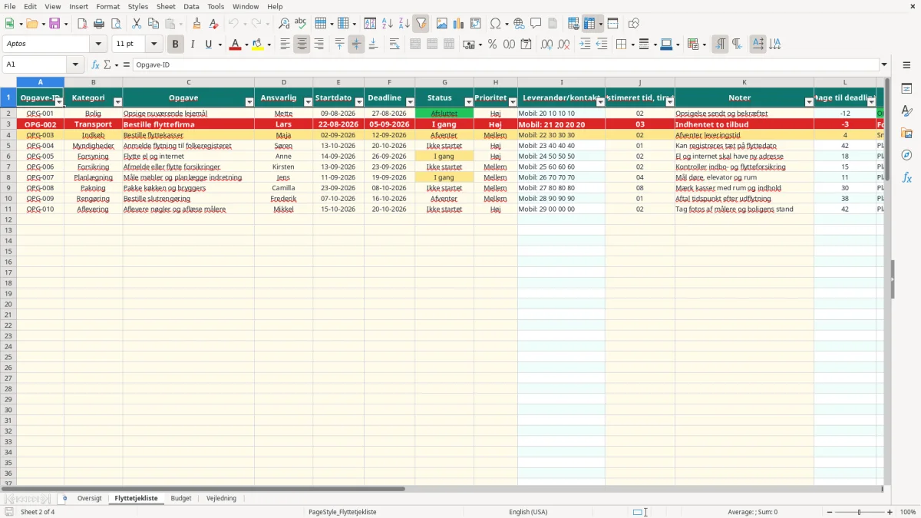The width and height of the screenshot is (921, 518).
Task: Select the Clone Formatting paintbrush
Action: (x=197, y=24)
